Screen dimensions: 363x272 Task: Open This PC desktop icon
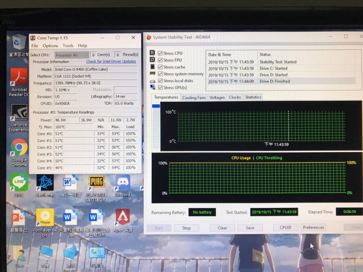click(x=45, y=256)
